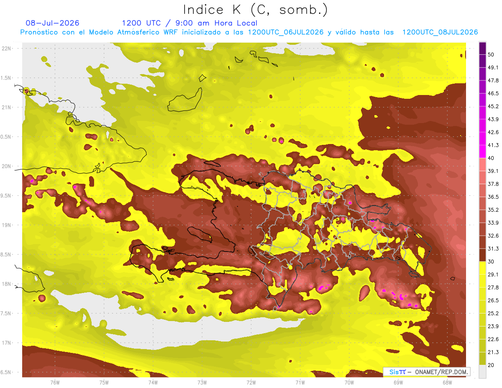The width and height of the screenshot is (502, 388).
Task: Pick bright yellow legend swatch between 29.1 and 30
Action: pyautogui.click(x=482, y=268)
